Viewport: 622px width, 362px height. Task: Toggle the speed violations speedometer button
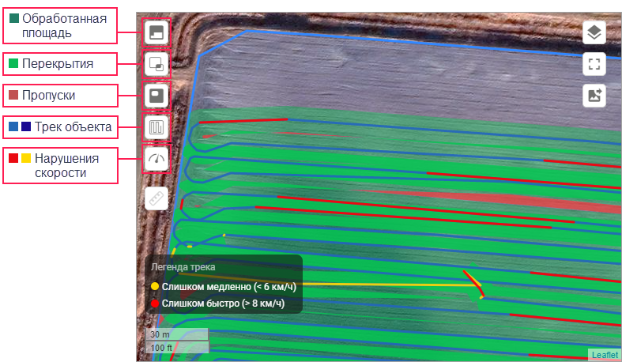pos(156,159)
